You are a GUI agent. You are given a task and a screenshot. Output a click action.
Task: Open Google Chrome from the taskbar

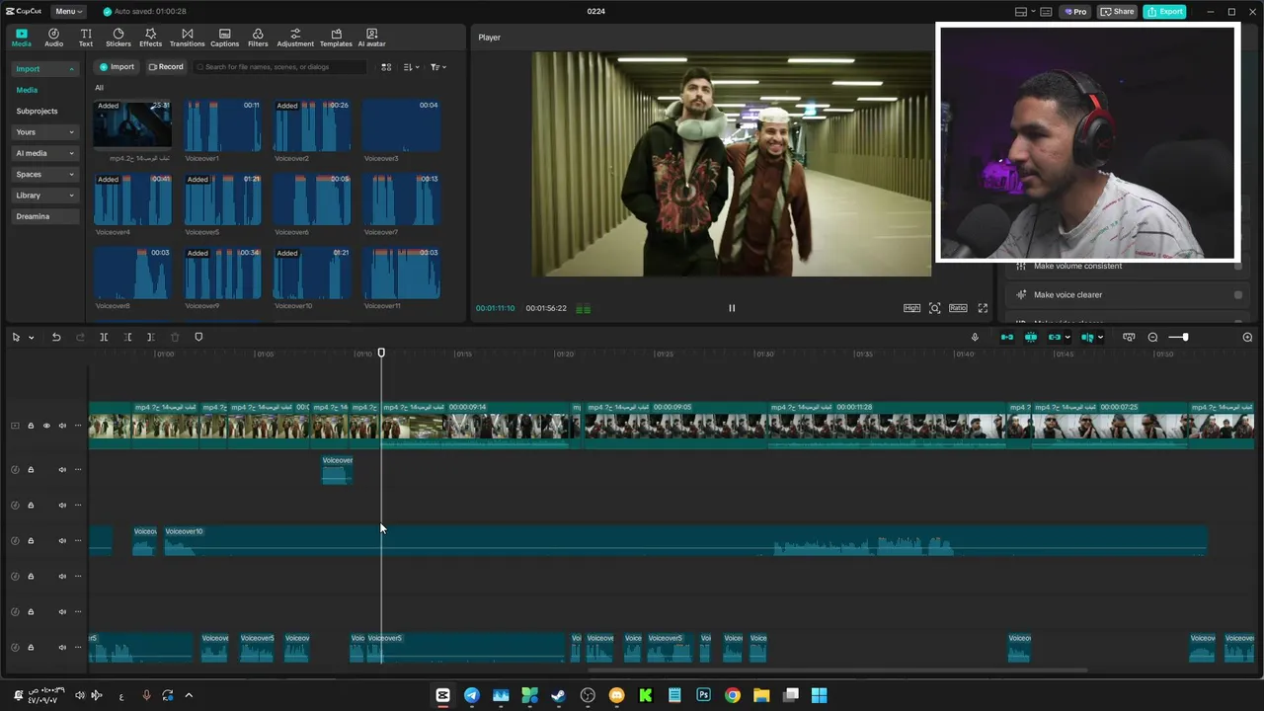point(732,695)
